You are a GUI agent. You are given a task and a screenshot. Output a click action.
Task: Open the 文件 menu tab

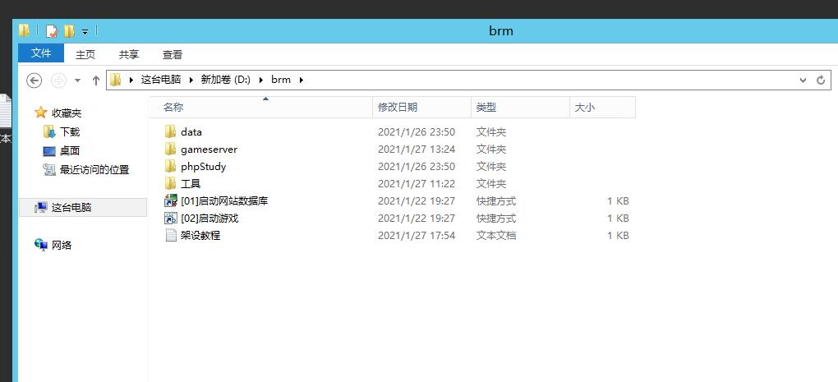coord(41,54)
